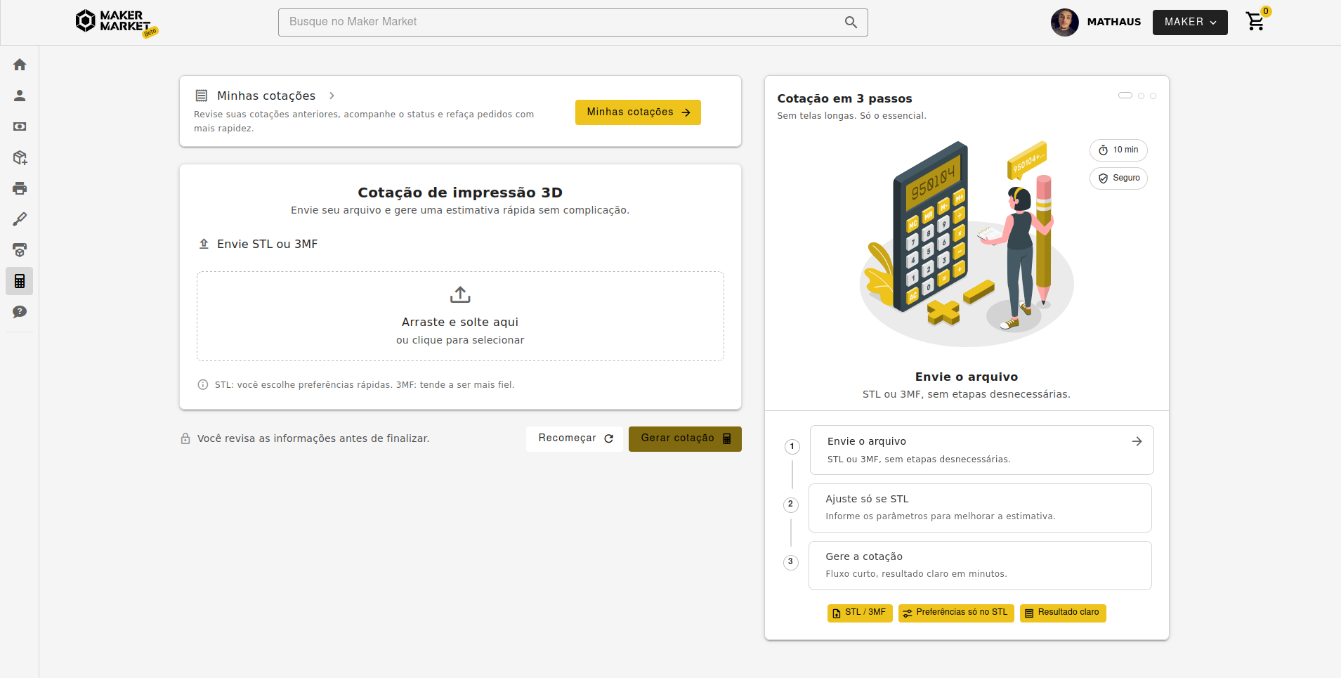Click the add product box icon
This screenshot has height=678, width=1341.
point(20,157)
